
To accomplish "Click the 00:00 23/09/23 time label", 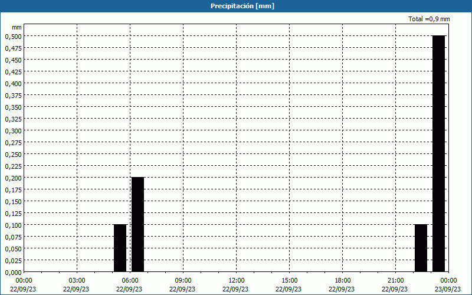I will pos(448,285).
